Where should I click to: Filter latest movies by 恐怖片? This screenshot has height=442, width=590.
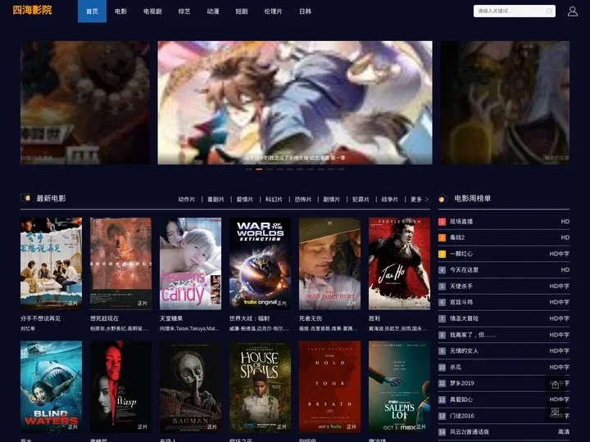point(302,199)
